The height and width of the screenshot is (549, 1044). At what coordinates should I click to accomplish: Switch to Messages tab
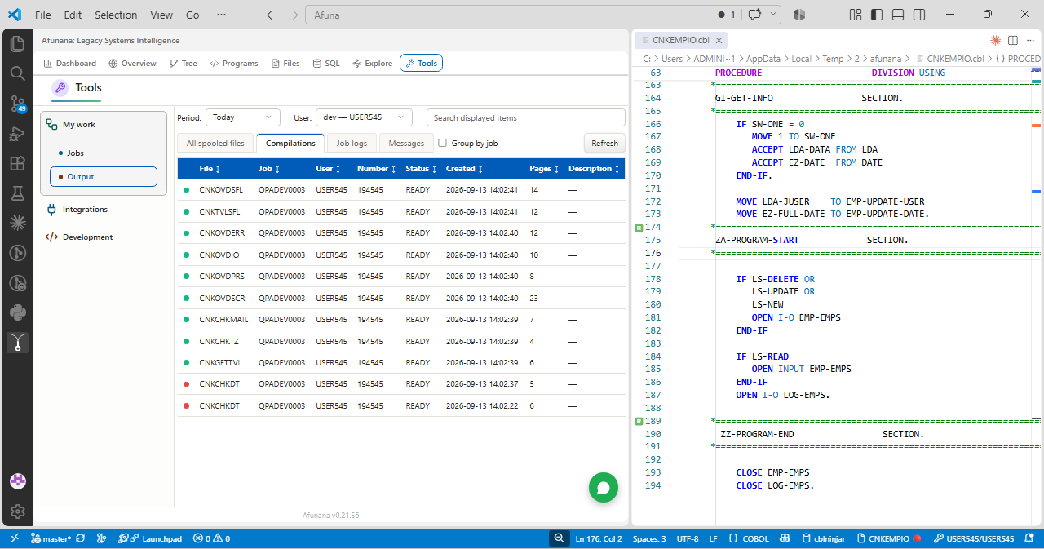[x=406, y=143]
